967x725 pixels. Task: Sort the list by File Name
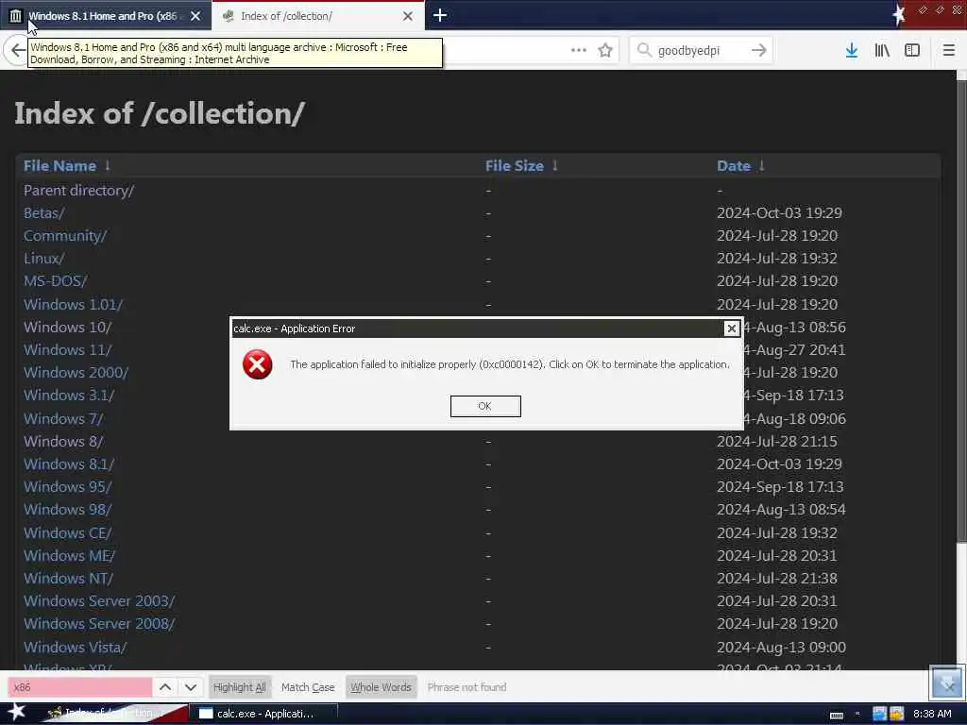[59, 166]
